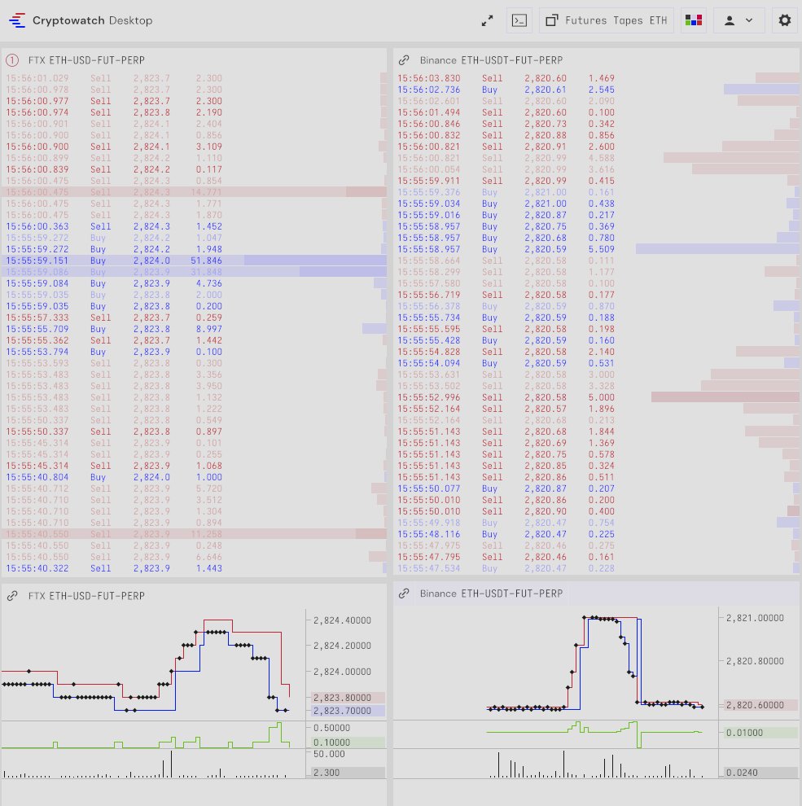Click the 2.300 volume label on FTX chart
This screenshot has width=802, height=806.
(x=348, y=773)
